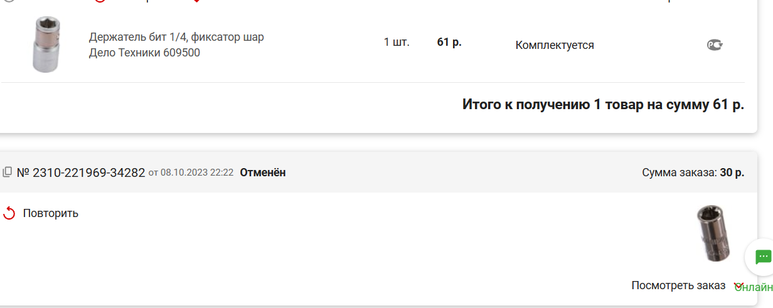773x308 pixels.
Task: Click the "Отменён" order status label
Action: [x=263, y=173]
